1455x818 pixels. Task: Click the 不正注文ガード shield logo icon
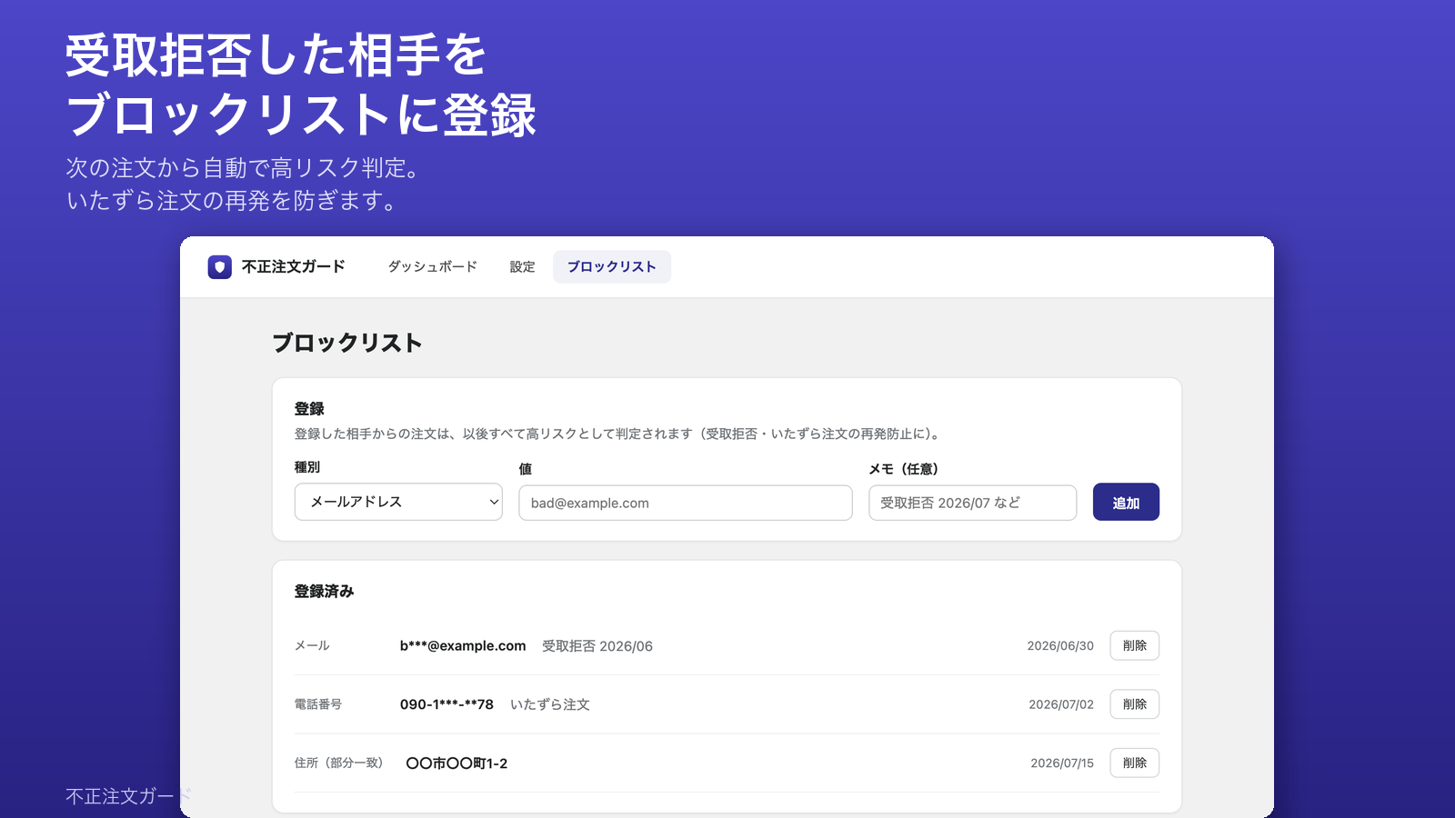point(219,266)
